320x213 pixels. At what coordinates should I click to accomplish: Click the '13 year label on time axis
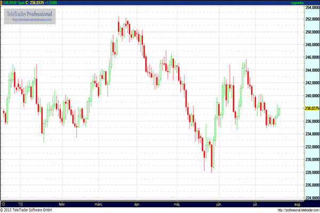pos(21,204)
